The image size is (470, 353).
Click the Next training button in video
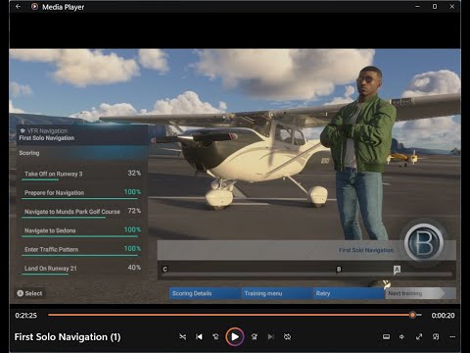[420, 293]
